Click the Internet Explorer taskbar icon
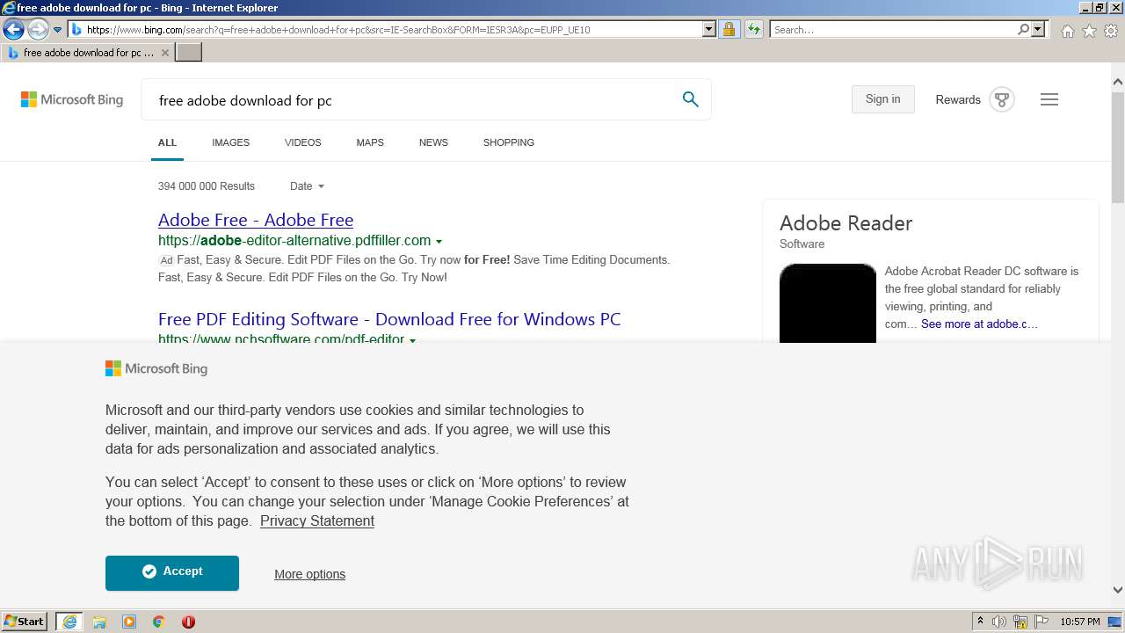The height and width of the screenshot is (633, 1125). pyautogui.click(x=69, y=622)
